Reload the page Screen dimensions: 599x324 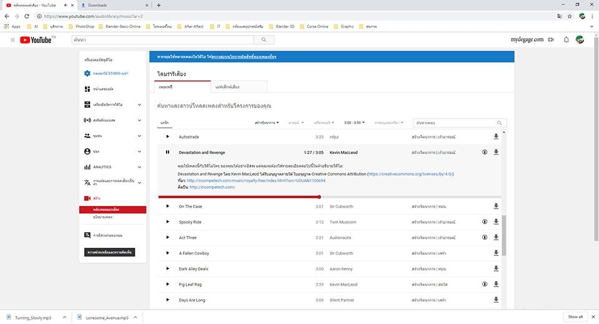(27, 16)
